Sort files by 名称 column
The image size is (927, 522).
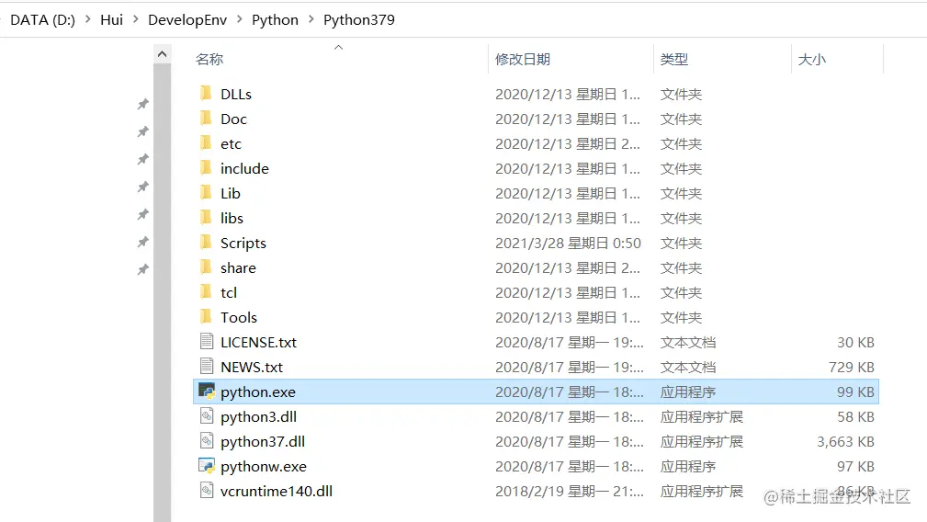209,59
